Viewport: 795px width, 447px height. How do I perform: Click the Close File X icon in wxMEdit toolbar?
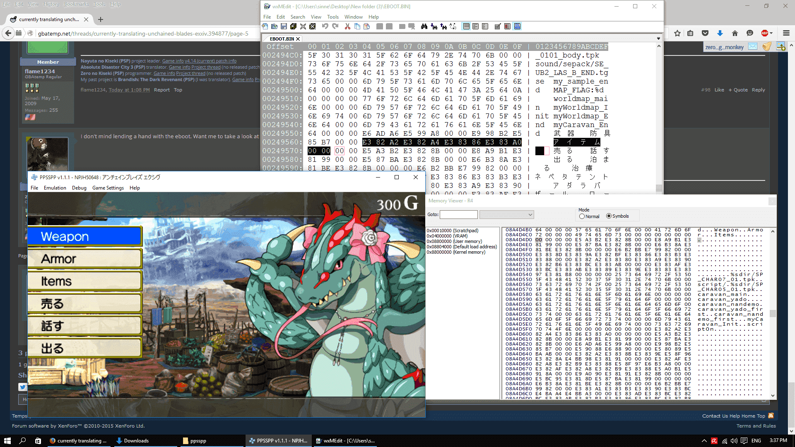coord(303,26)
